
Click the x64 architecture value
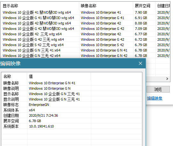coord(32,110)
